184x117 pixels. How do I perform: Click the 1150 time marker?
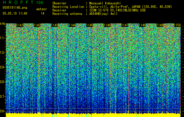pos(177,25)
